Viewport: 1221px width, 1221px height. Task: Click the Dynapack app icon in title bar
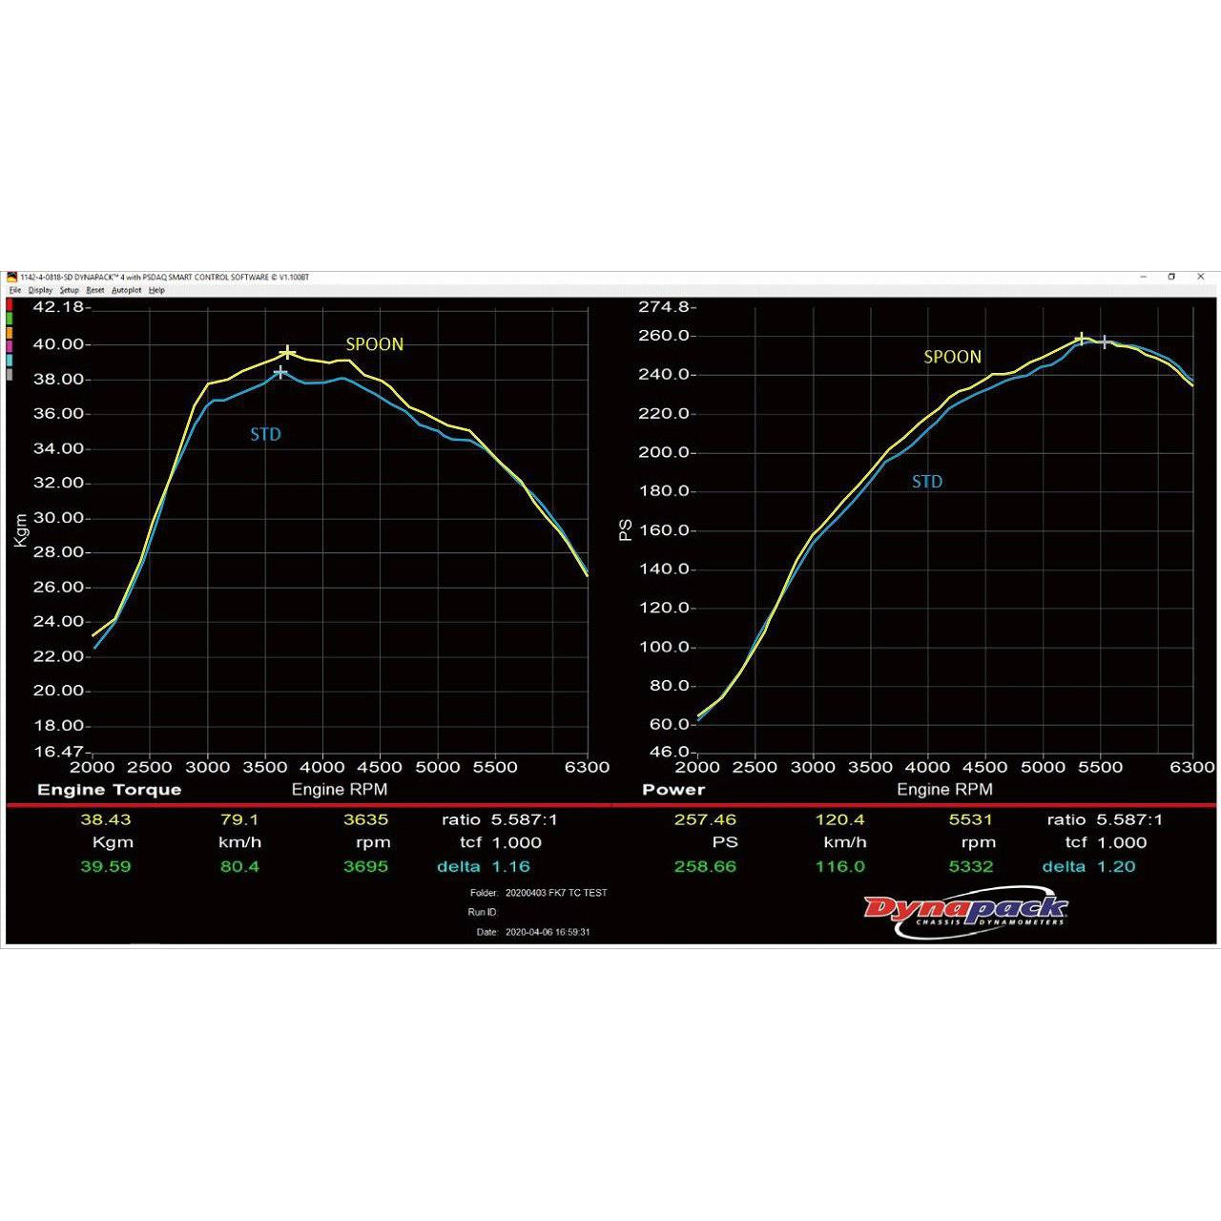coord(12,278)
